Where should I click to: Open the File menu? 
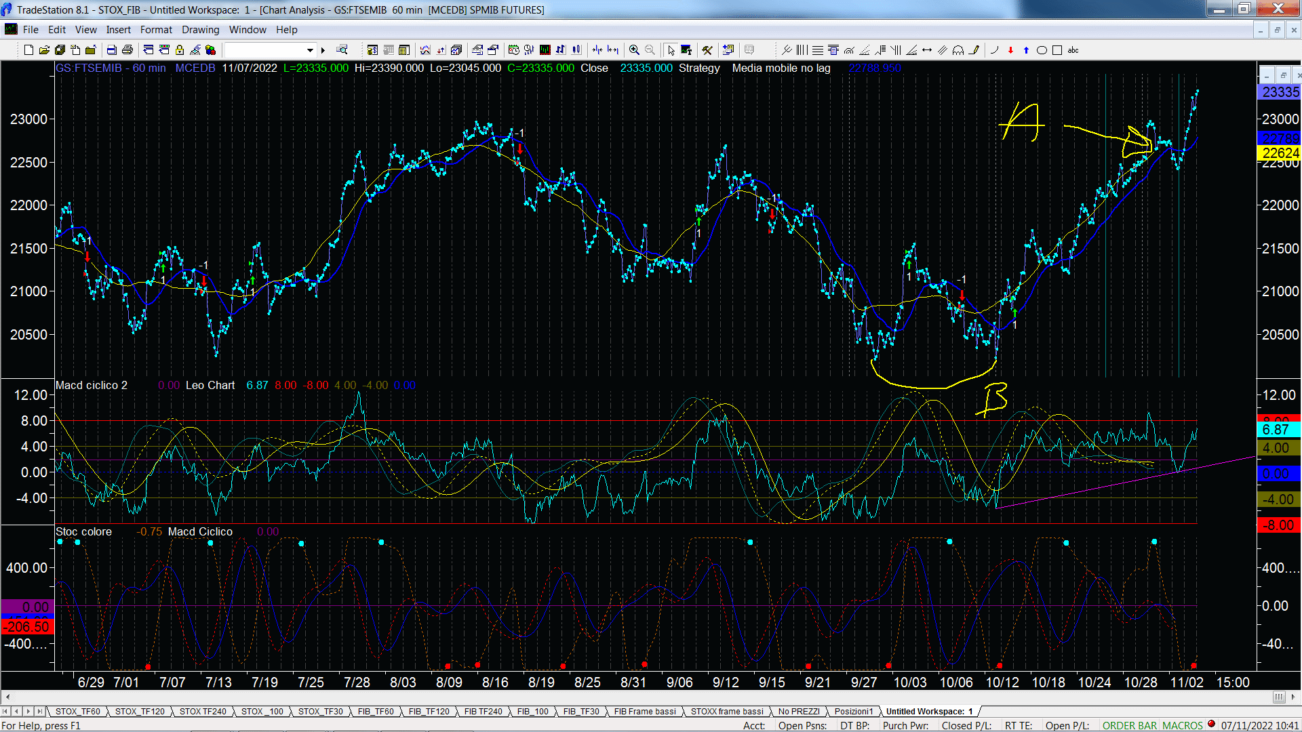(31, 30)
